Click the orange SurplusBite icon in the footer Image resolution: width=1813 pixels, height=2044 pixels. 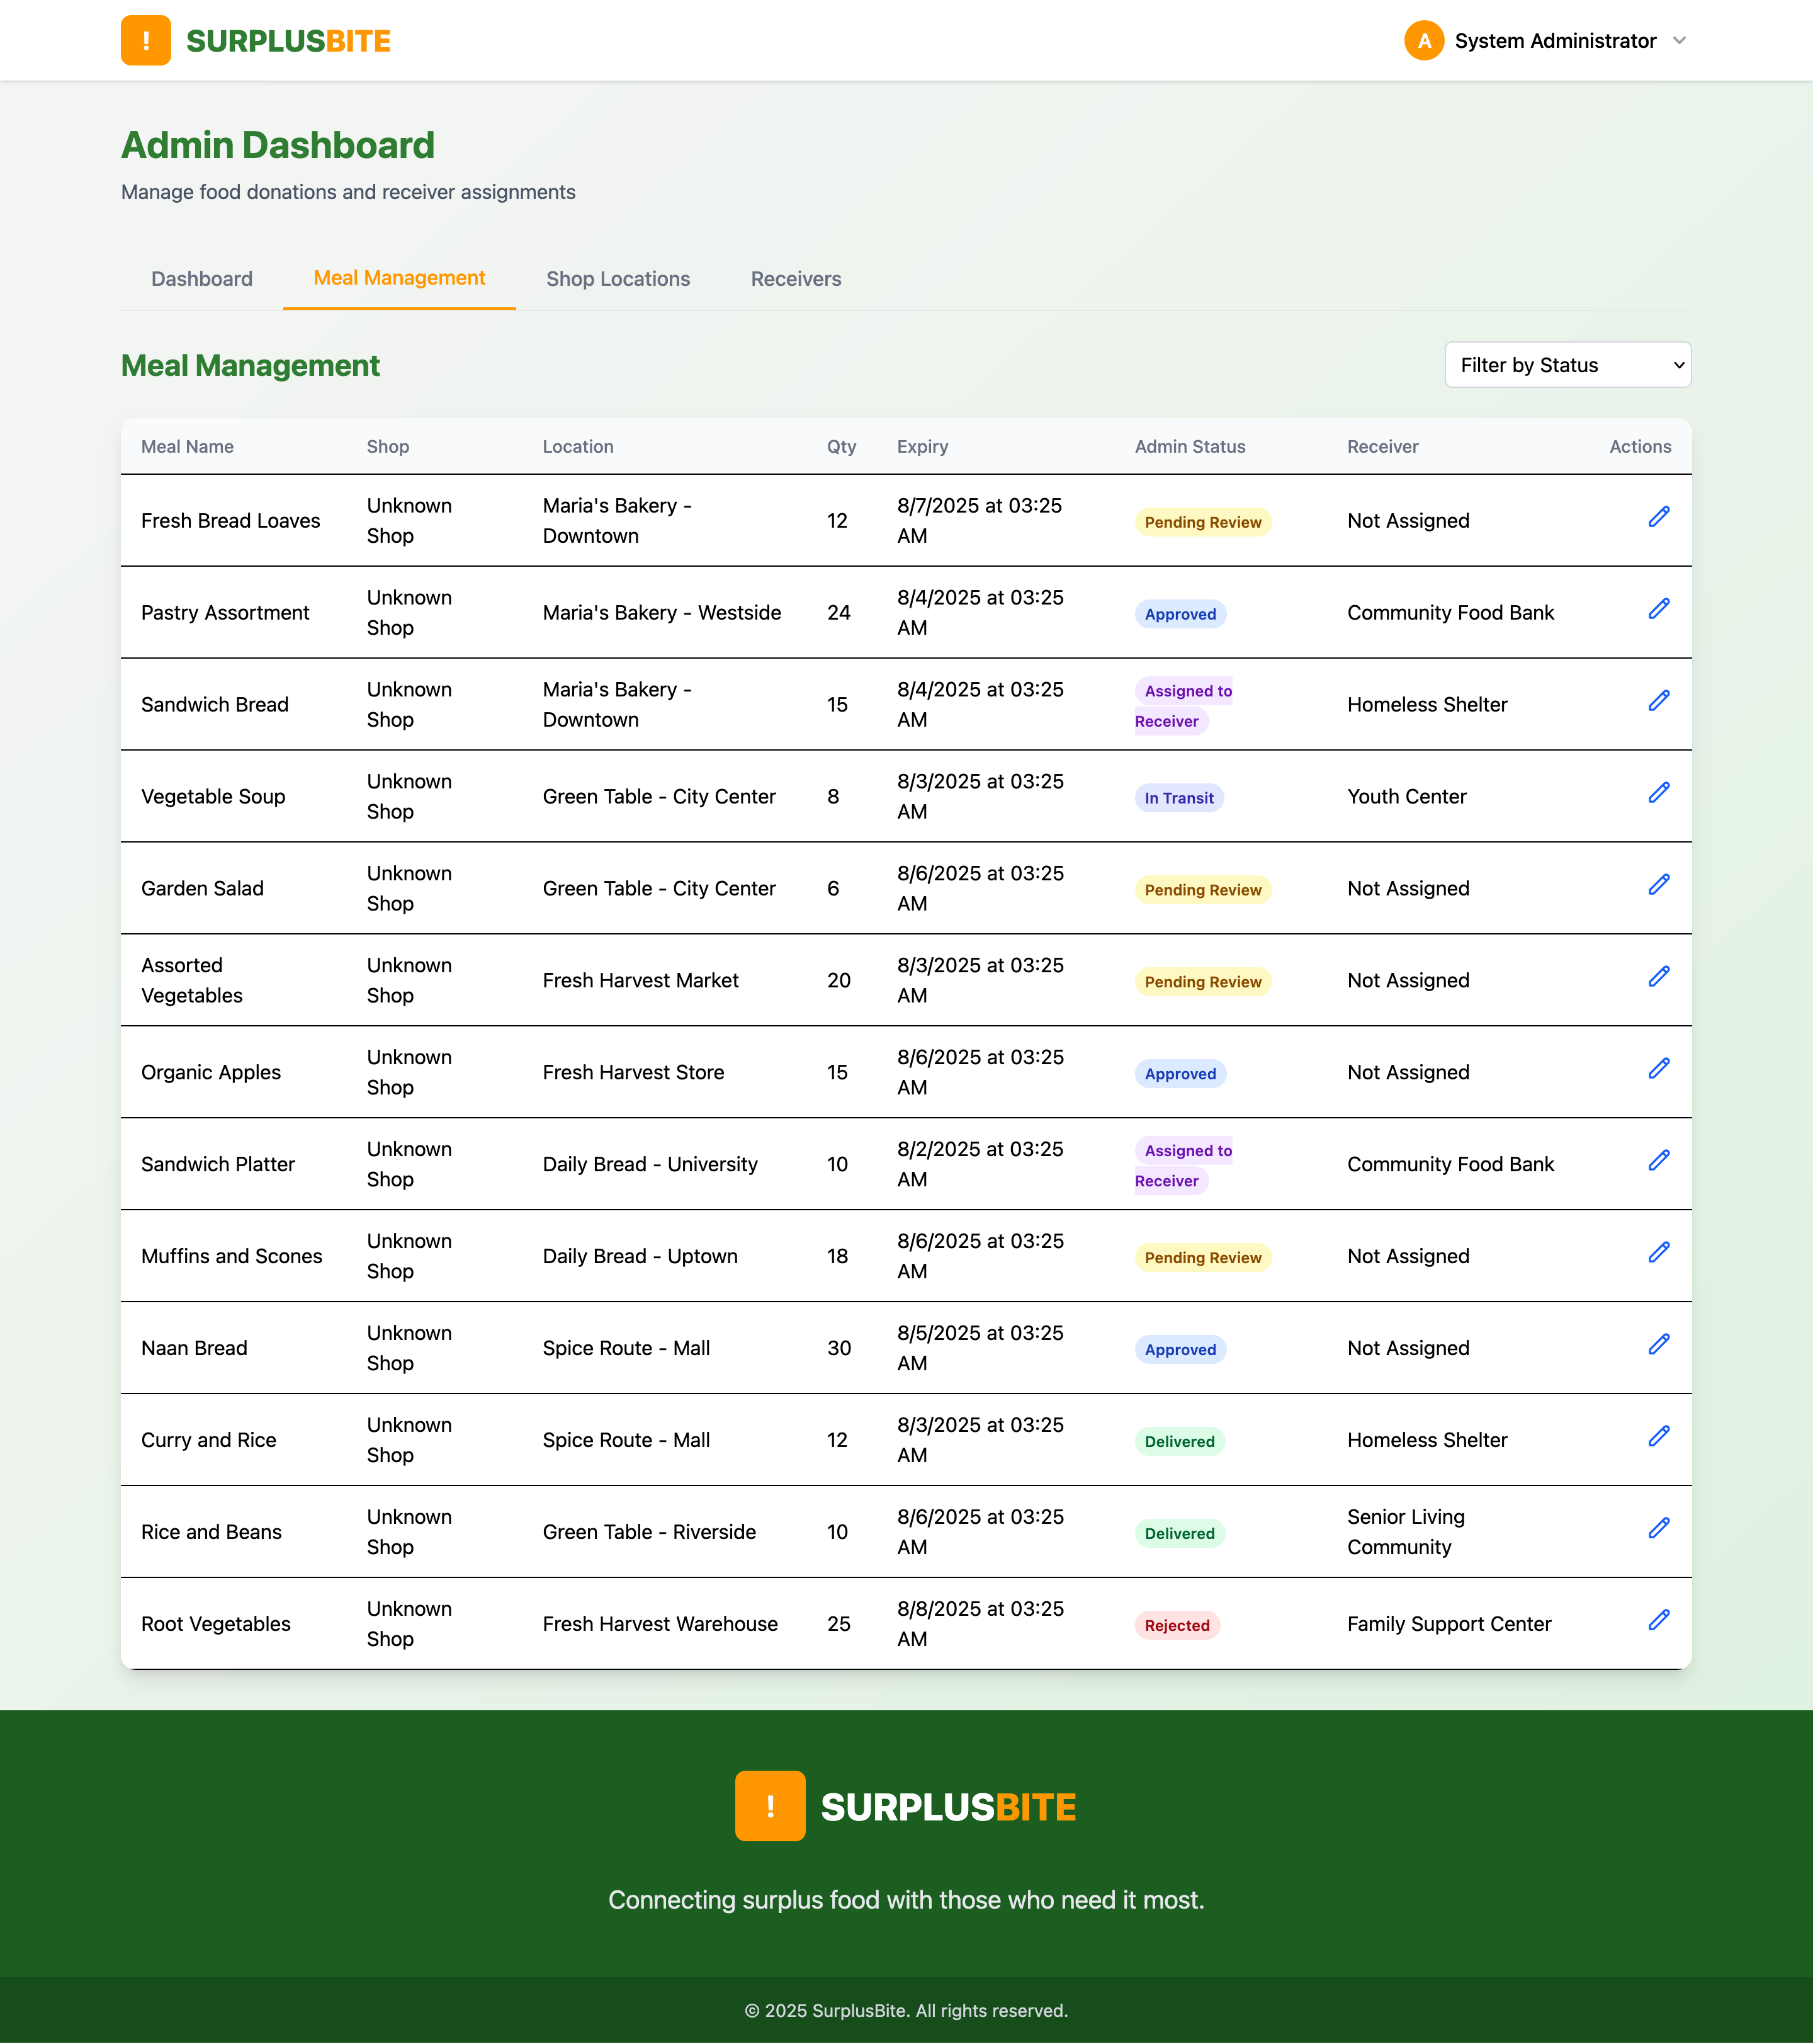[x=769, y=1805]
